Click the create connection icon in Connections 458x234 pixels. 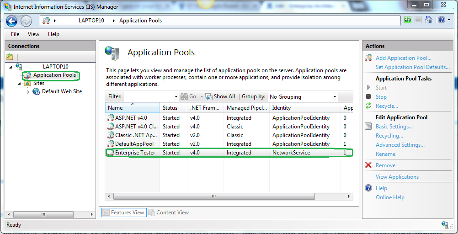(10, 57)
